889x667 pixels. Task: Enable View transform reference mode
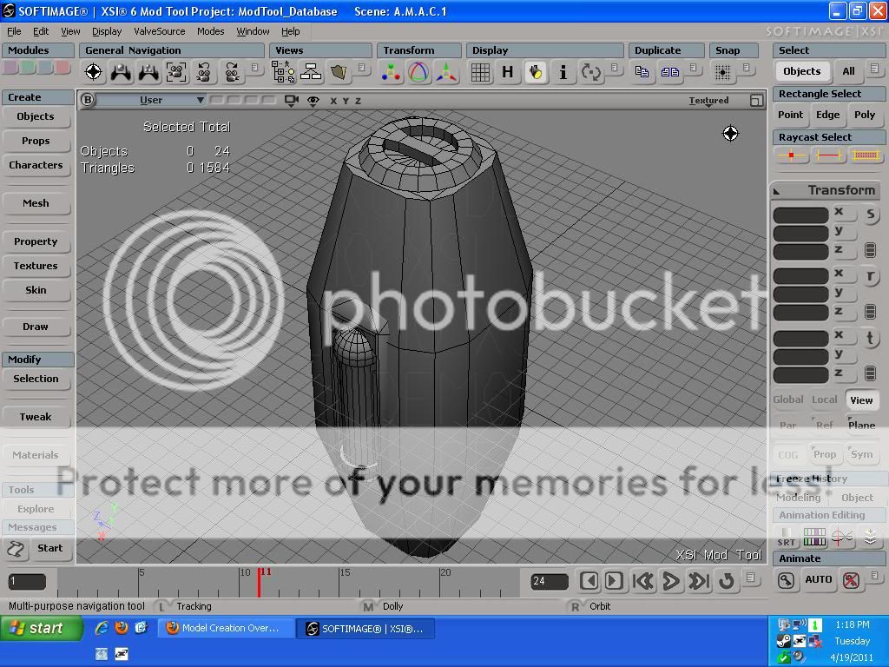tap(861, 400)
